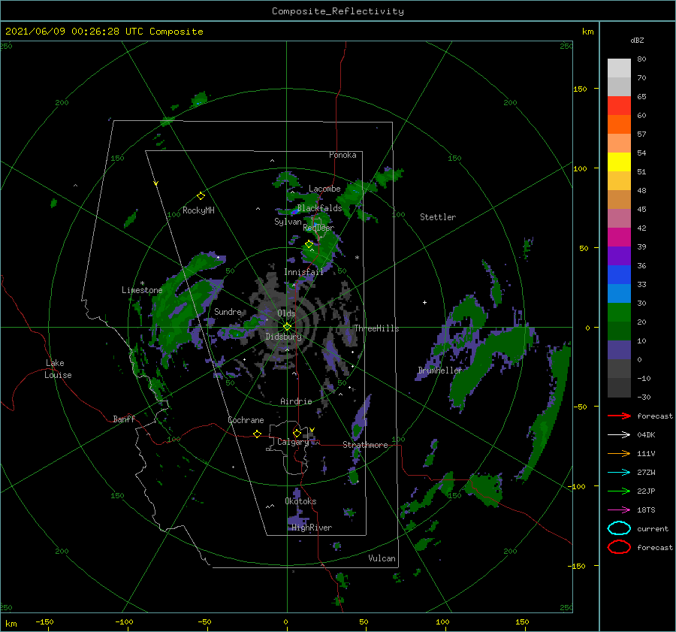Screen dimensions: 676x632
Task: Click the white 04DK arrow legend icon
Action: pyautogui.click(x=619, y=435)
